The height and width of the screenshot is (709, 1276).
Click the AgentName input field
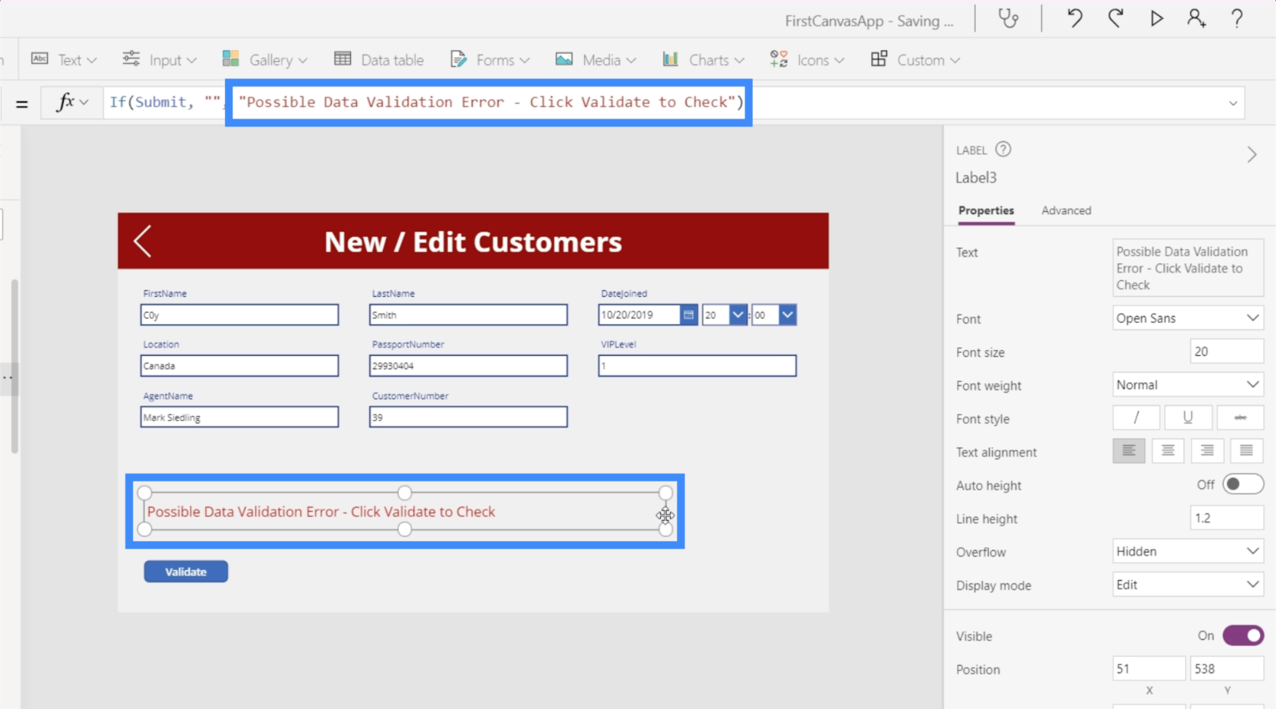[239, 417]
